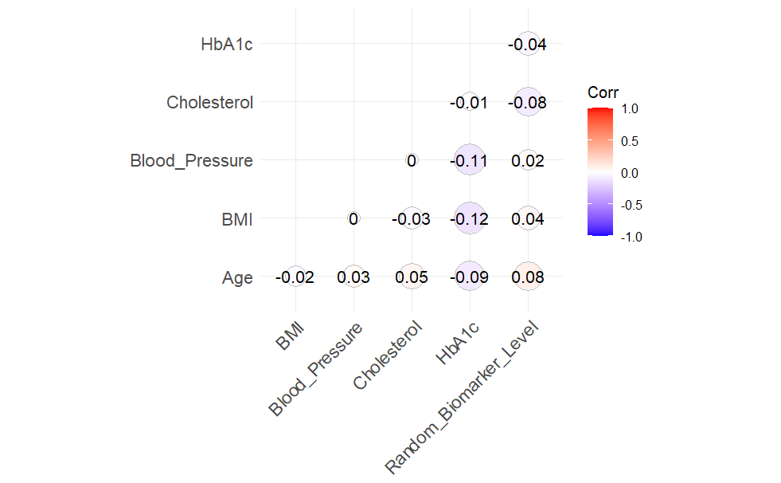
Task: Click the 1.0 legend tick label
Action: click(631, 109)
